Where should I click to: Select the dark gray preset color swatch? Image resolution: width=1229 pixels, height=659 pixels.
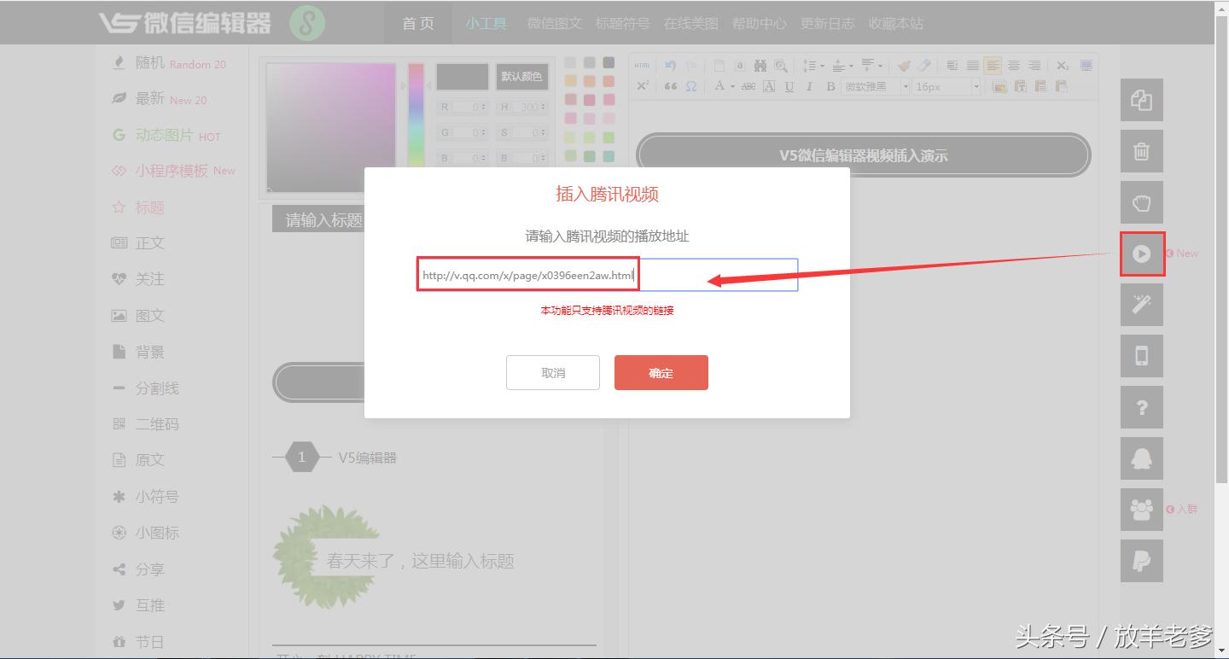pyautogui.click(x=609, y=62)
